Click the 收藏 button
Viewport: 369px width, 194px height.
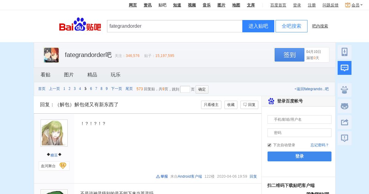[231, 105]
